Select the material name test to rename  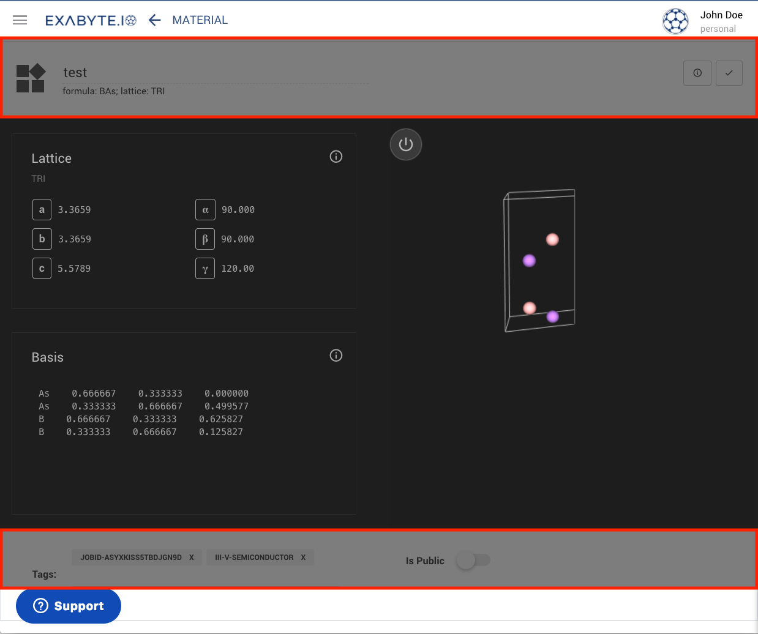pyautogui.click(x=75, y=72)
